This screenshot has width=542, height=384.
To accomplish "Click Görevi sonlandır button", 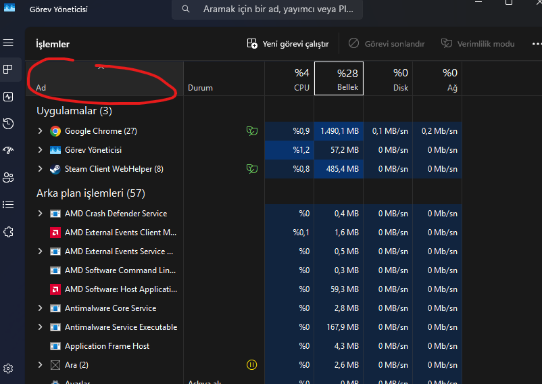I will coord(387,44).
